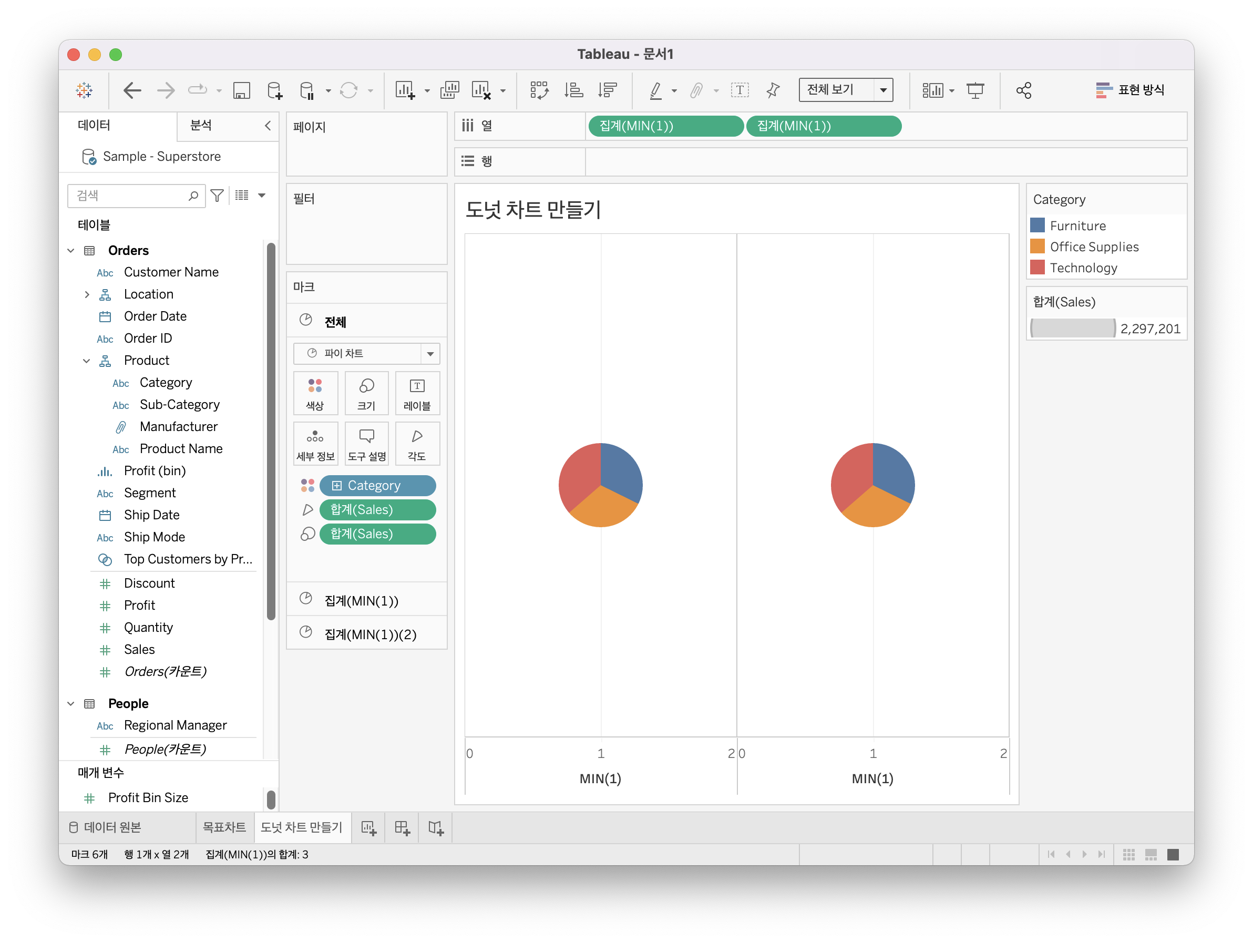Toggle mark labels with T icon
This screenshot has height=943, width=1253.
[x=740, y=90]
